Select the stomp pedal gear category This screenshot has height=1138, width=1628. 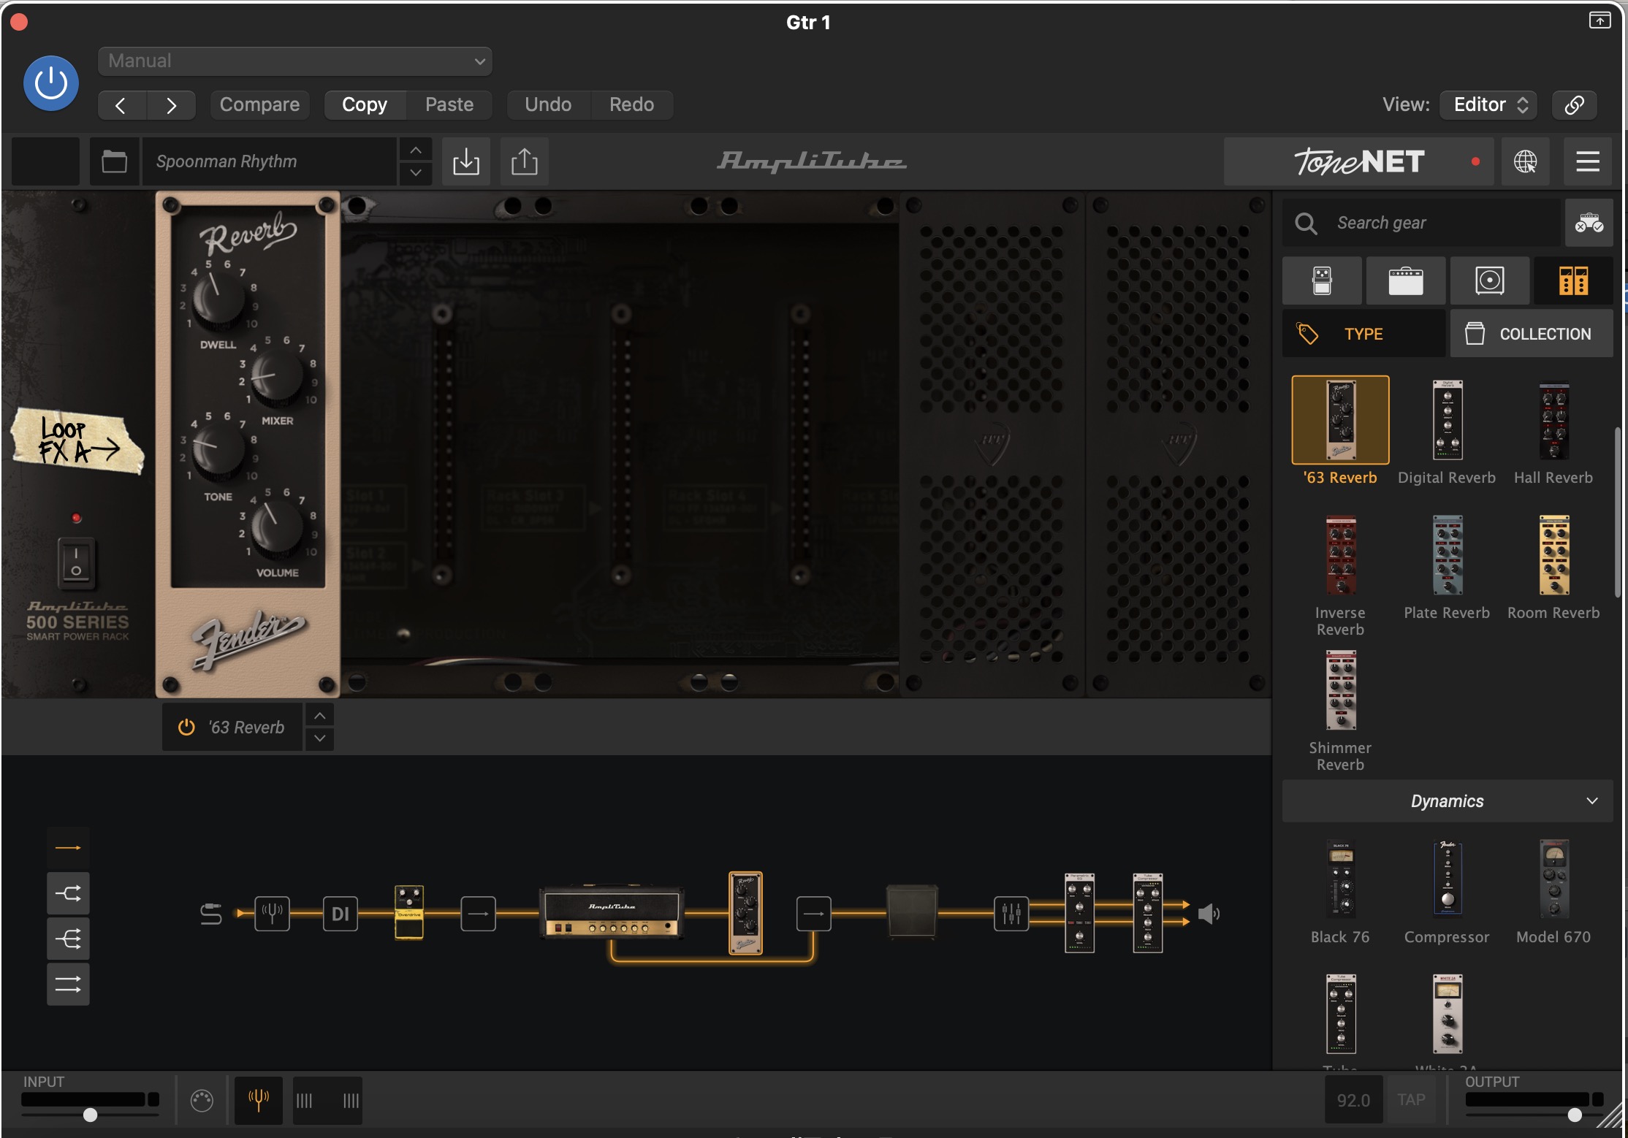point(1322,280)
